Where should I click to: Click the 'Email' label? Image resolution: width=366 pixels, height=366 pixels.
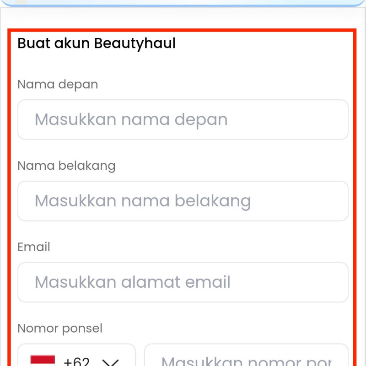[x=33, y=247]
